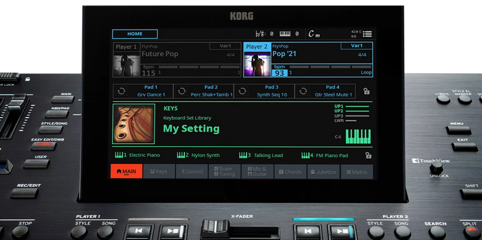Push the LYRICS round button

(443, 99)
